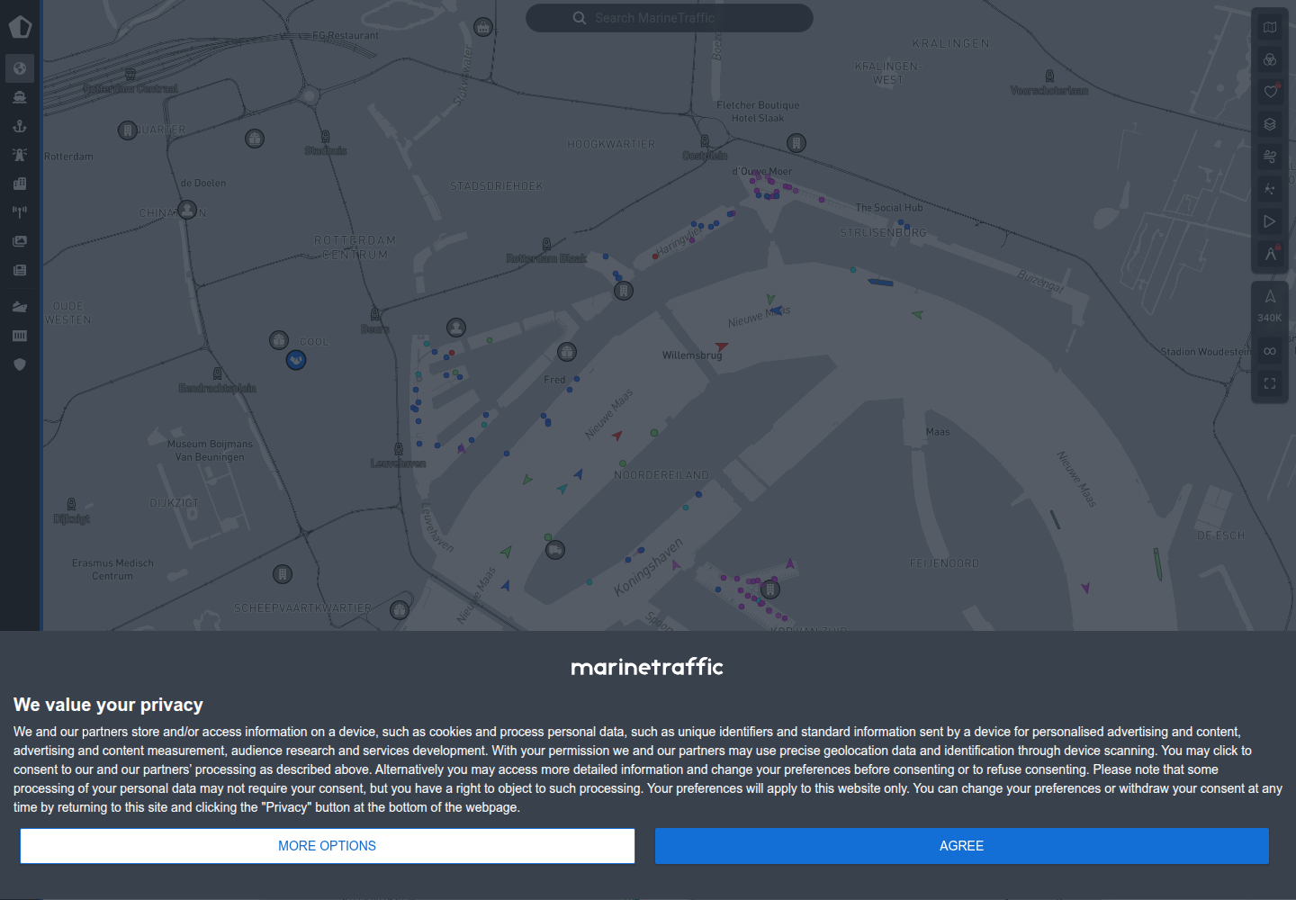Toggle the wind weather layer icon
This screenshot has height=900, width=1296.
pos(1270,157)
